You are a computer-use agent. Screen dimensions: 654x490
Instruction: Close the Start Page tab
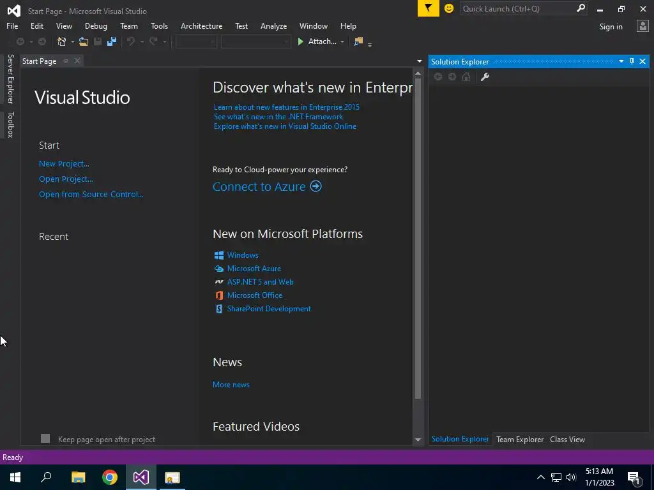coord(77,61)
